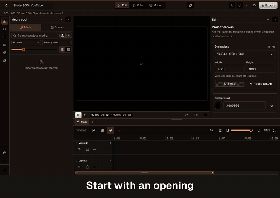The width and height of the screenshot is (280, 198).
Task: Open the sidebar more options near the bottom
Action: 5,161
